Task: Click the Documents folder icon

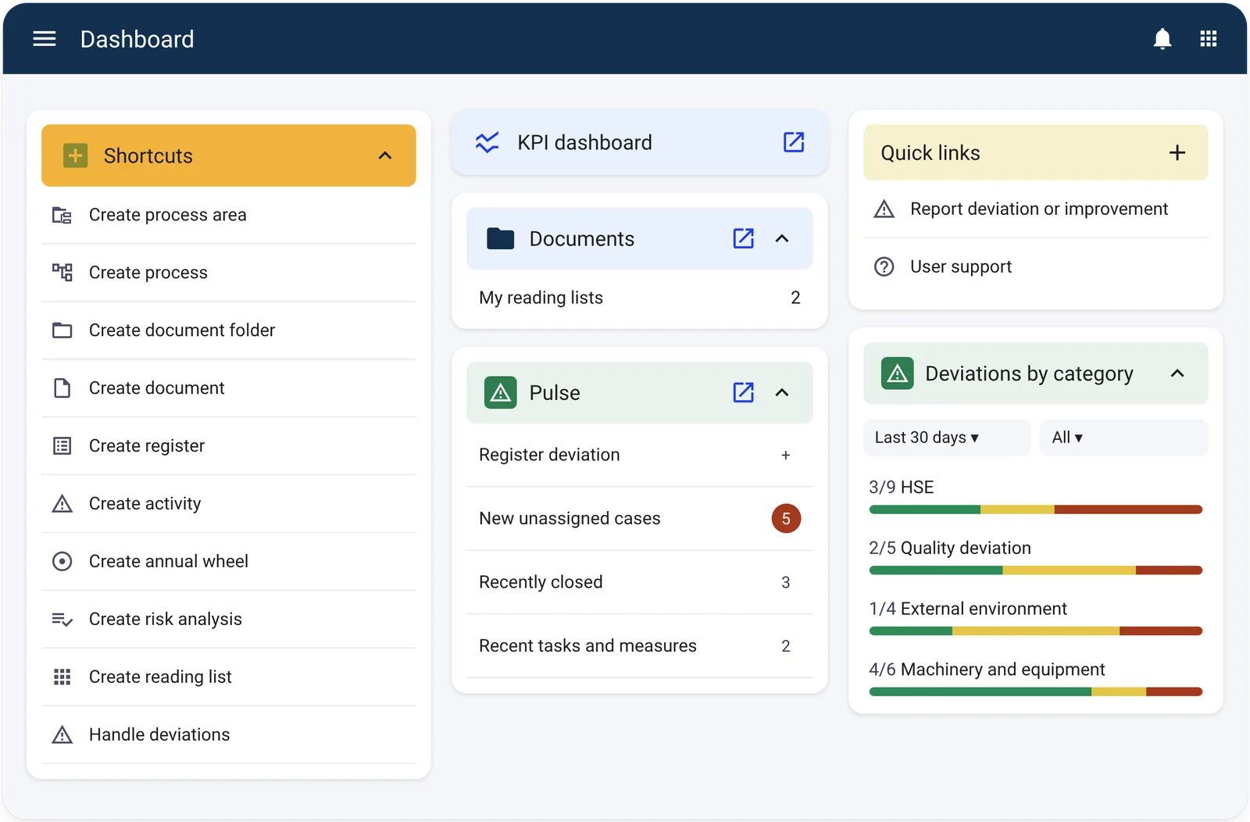Action: coord(500,239)
